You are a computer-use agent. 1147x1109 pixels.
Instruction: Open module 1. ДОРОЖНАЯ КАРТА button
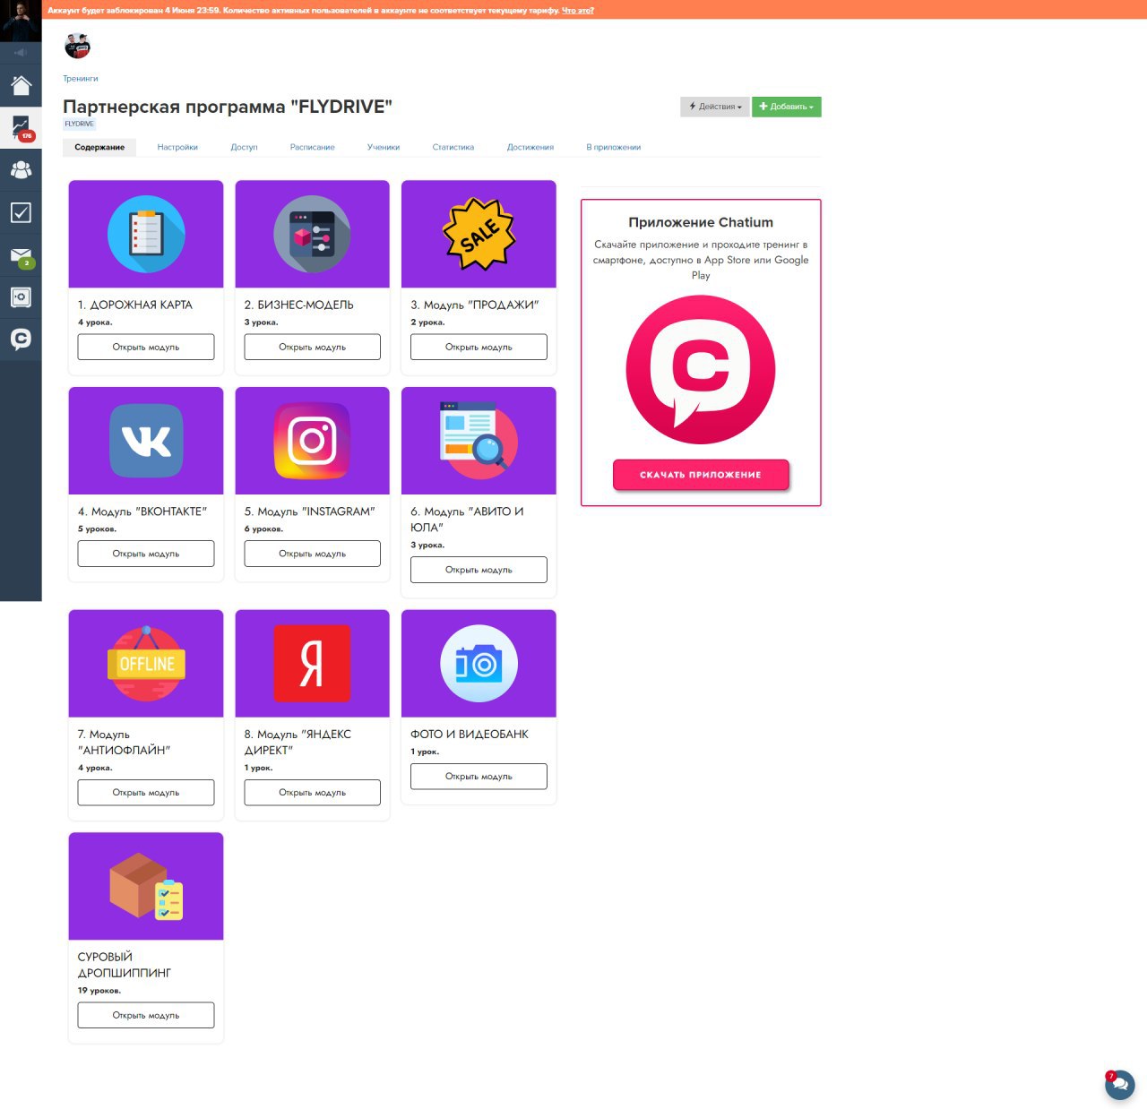tap(146, 347)
